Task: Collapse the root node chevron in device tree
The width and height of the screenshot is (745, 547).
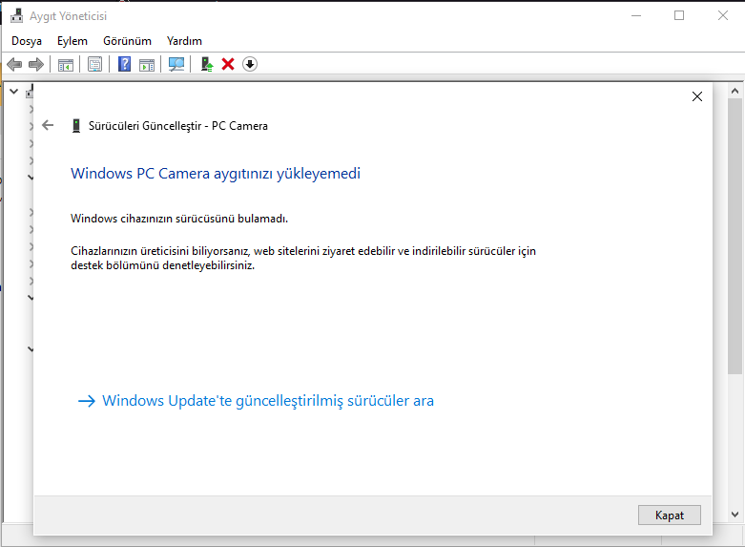Action: [x=13, y=91]
